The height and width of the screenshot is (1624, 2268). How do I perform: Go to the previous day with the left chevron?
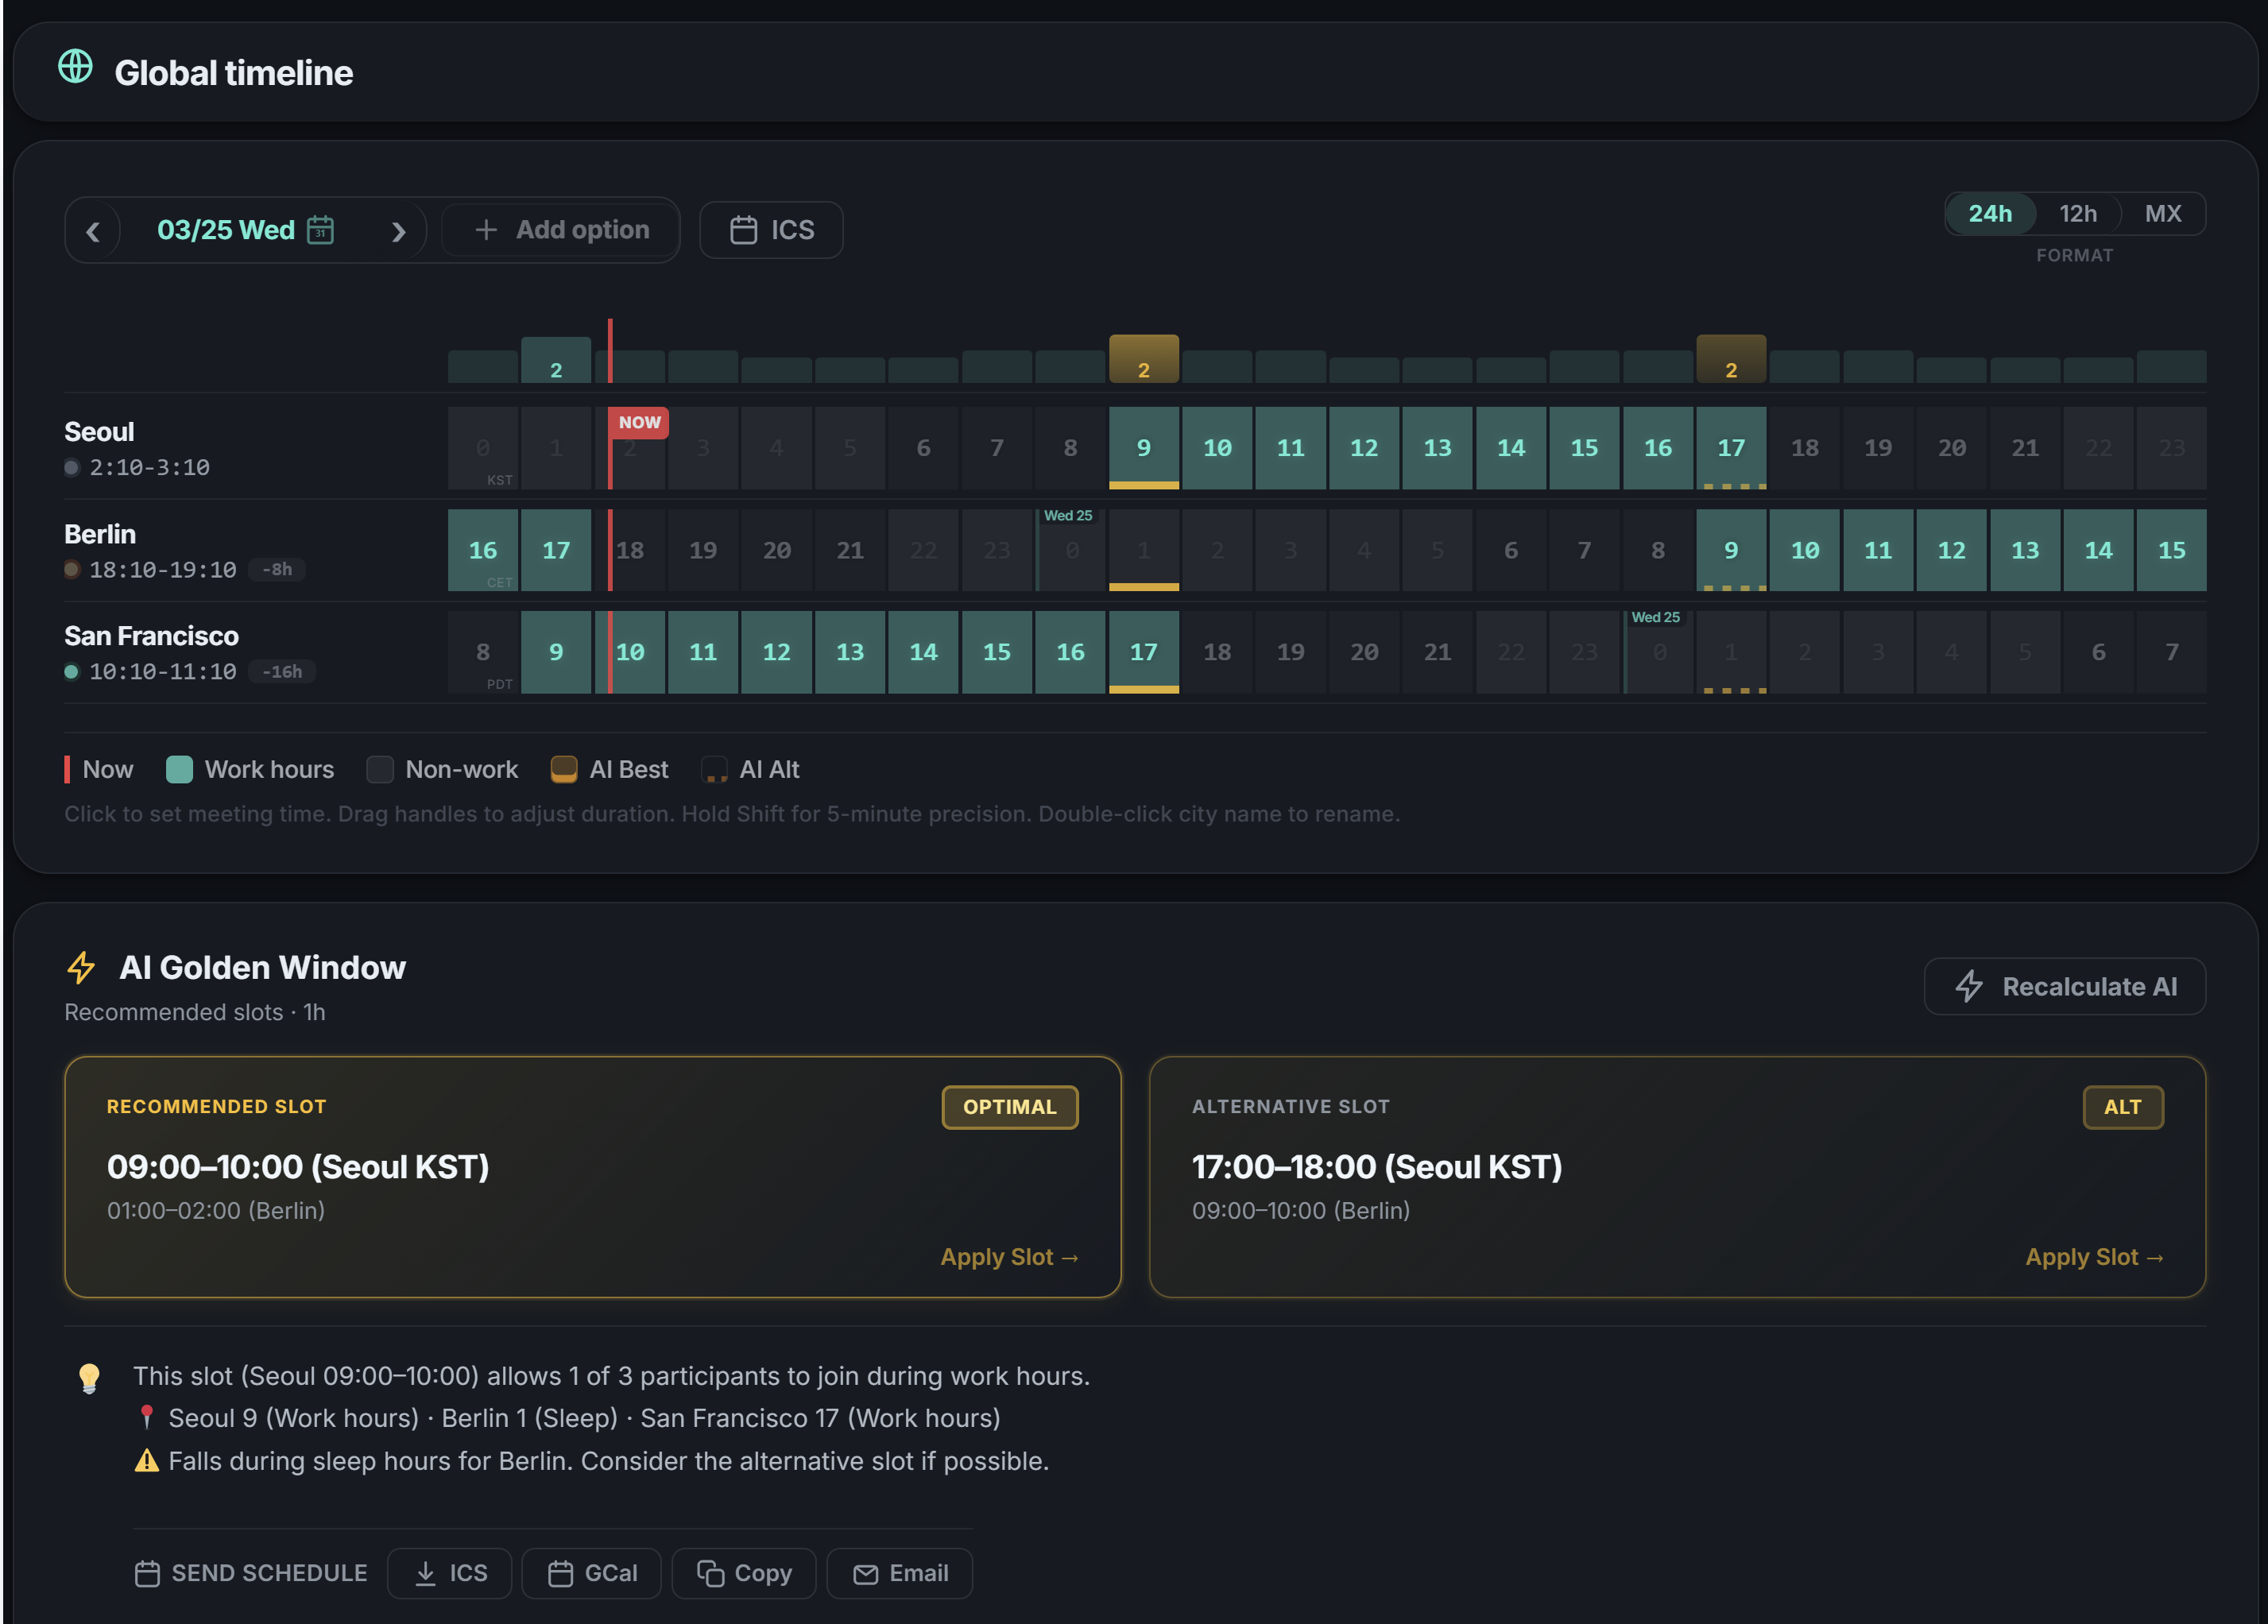click(x=93, y=230)
